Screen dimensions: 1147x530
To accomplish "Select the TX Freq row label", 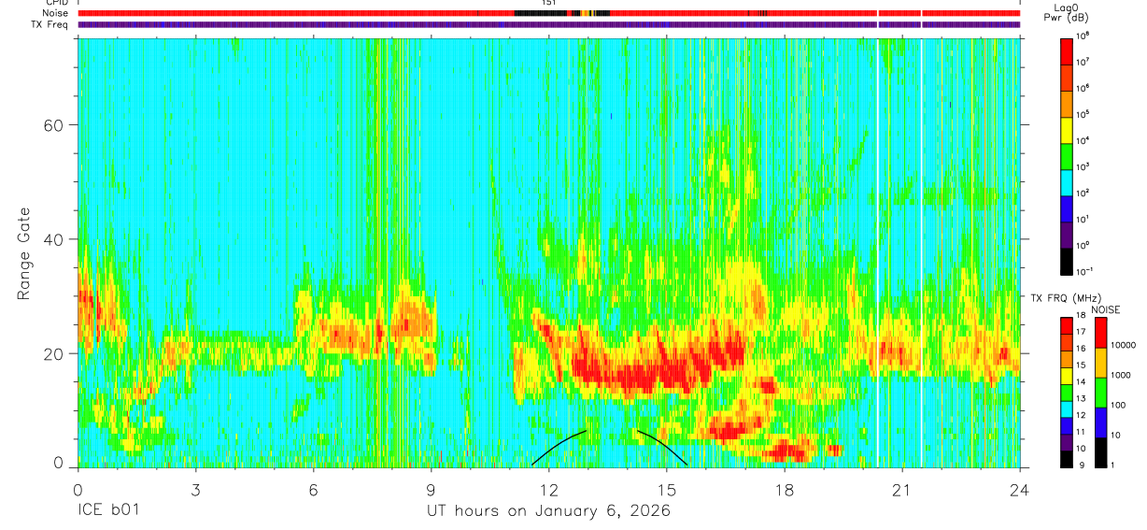I will 50,24.
